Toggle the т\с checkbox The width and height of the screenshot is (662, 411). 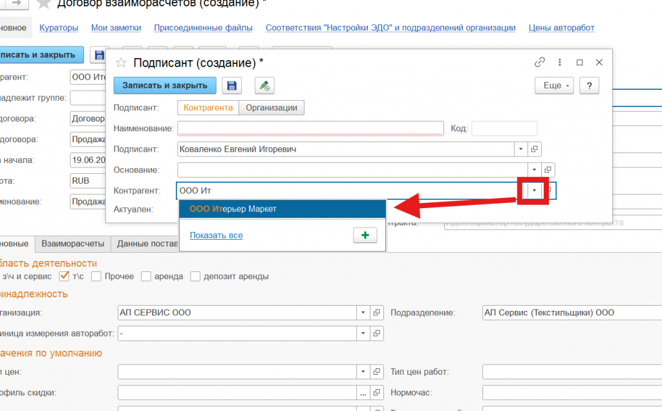[x=64, y=276]
